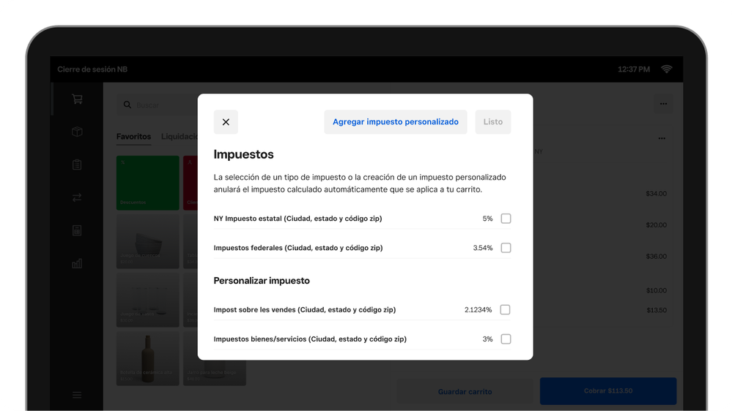
Task: Open the products box icon in sidebar
Action: click(x=77, y=132)
